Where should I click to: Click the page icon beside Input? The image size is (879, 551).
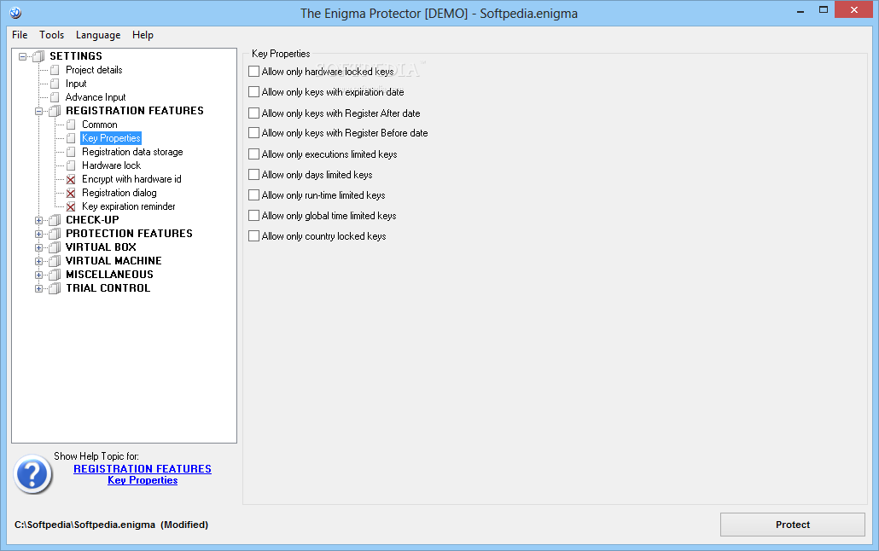55,84
